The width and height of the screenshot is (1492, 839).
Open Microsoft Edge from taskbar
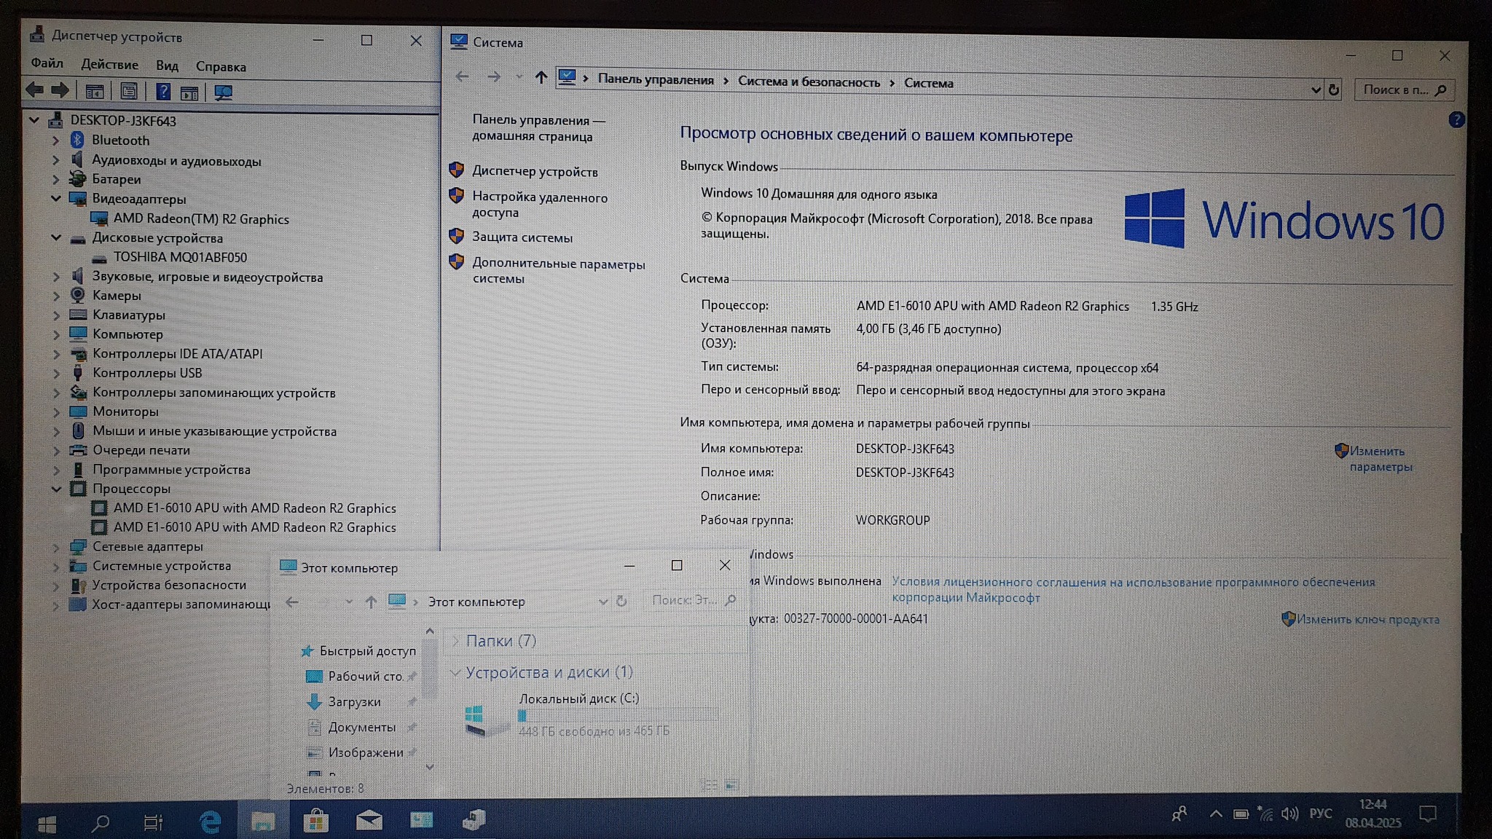(x=211, y=822)
